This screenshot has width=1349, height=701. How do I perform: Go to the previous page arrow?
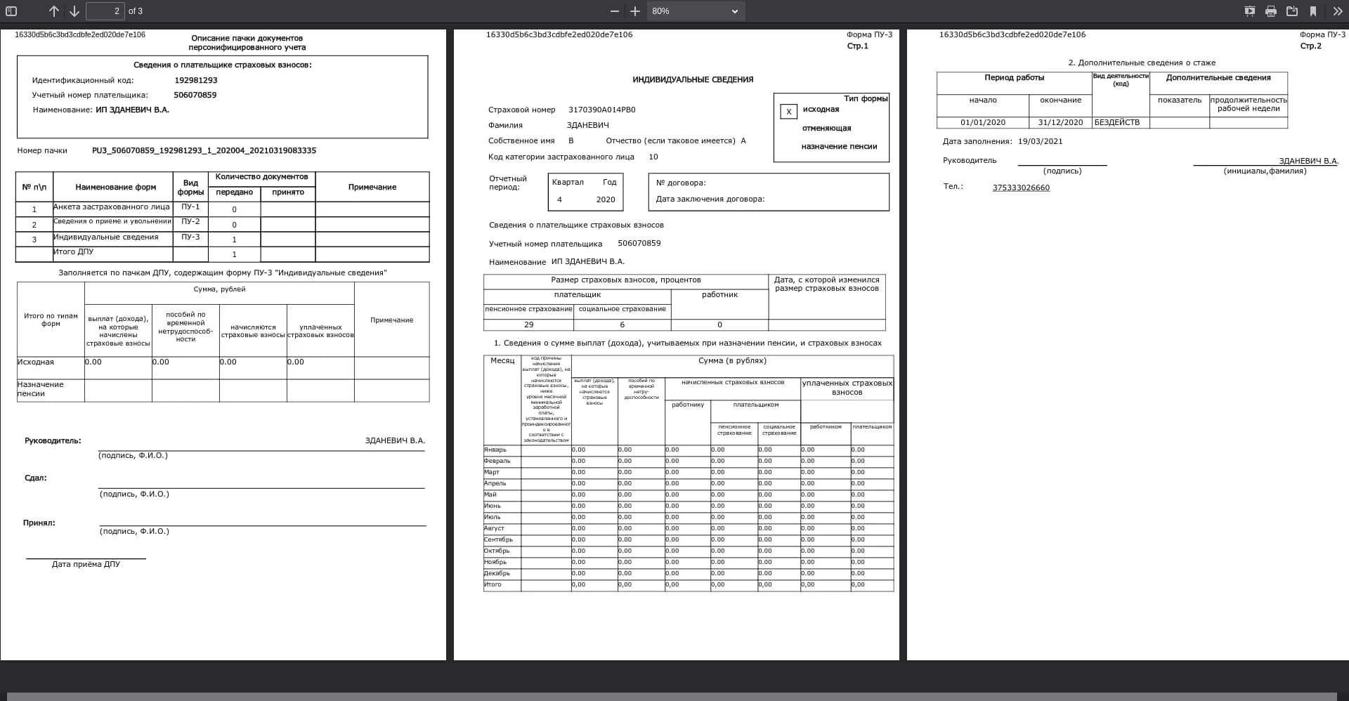point(54,11)
